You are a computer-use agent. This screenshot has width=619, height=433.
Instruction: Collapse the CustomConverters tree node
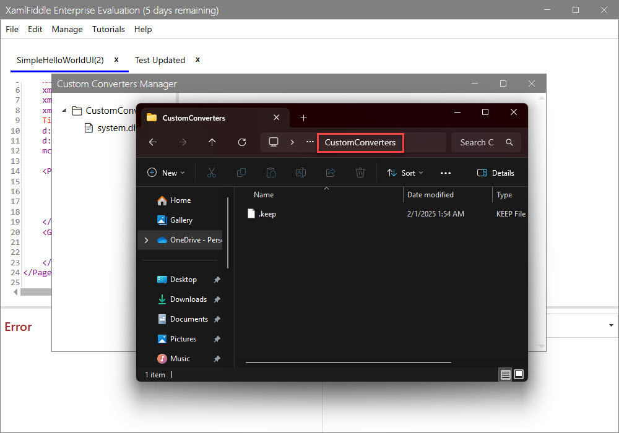[x=64, y=111]
